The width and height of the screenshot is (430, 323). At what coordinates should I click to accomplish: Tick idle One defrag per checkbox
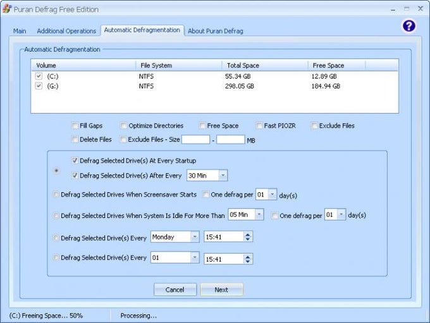(x=274, y=216)
